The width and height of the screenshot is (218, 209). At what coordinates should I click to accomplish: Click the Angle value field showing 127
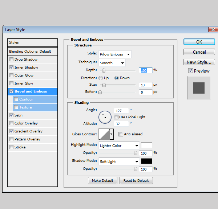(121, 111)
